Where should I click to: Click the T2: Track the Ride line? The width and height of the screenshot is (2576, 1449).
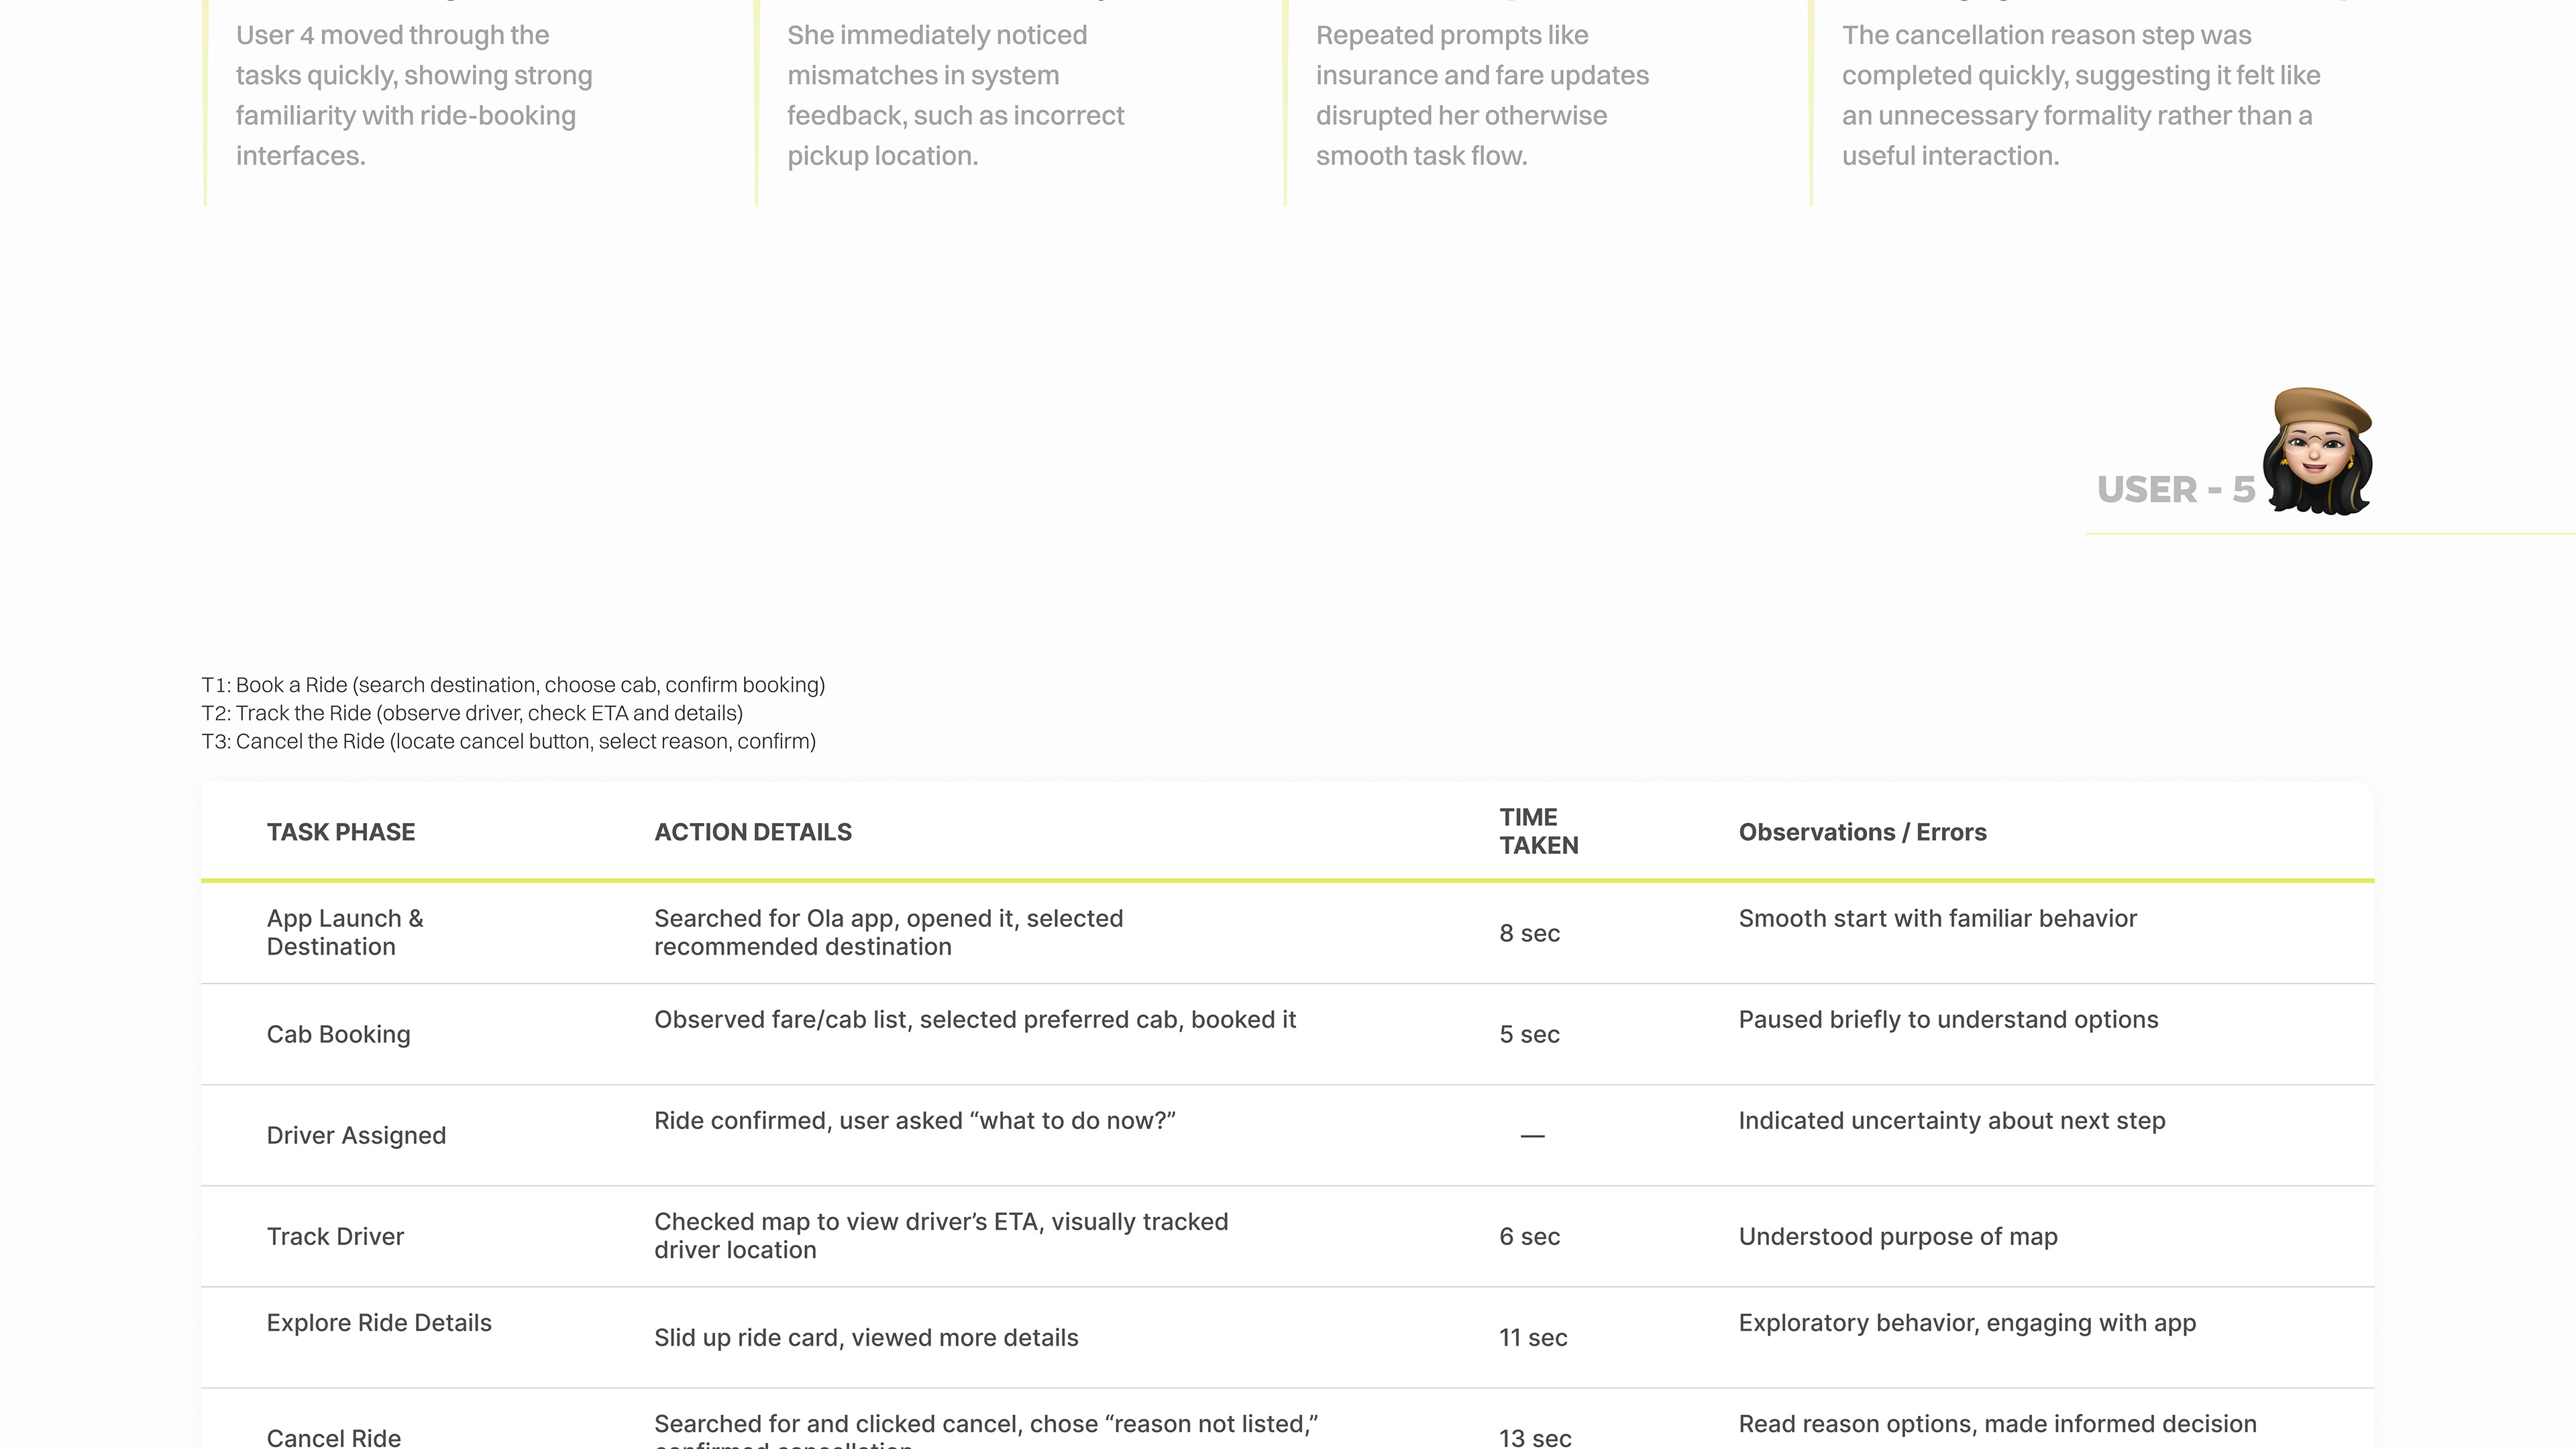(x=472, y=713)
